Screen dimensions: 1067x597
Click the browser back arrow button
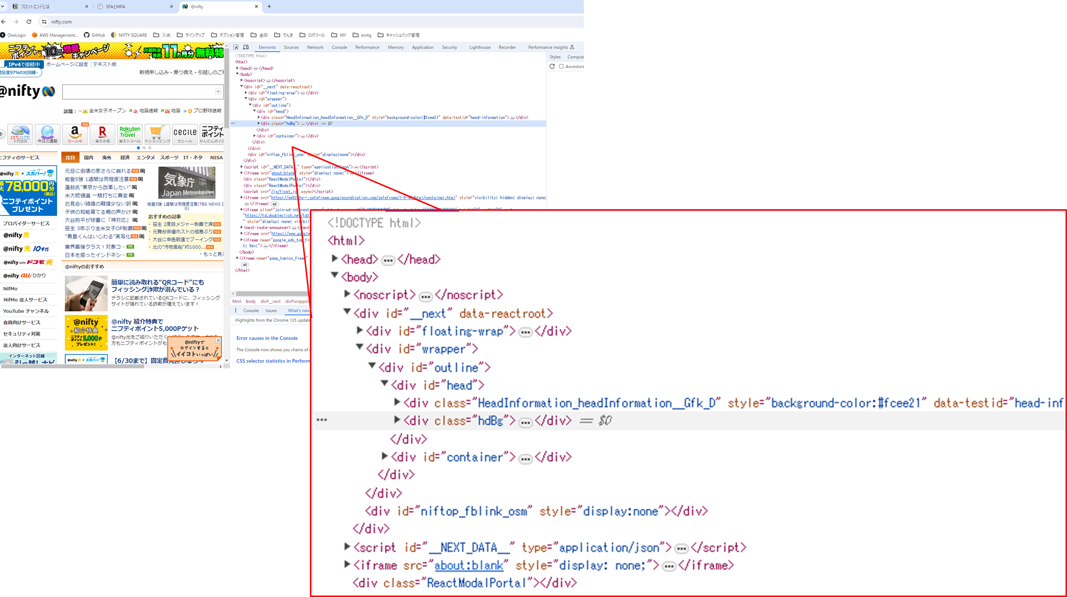pyautogui.click(x=4, y=22)
